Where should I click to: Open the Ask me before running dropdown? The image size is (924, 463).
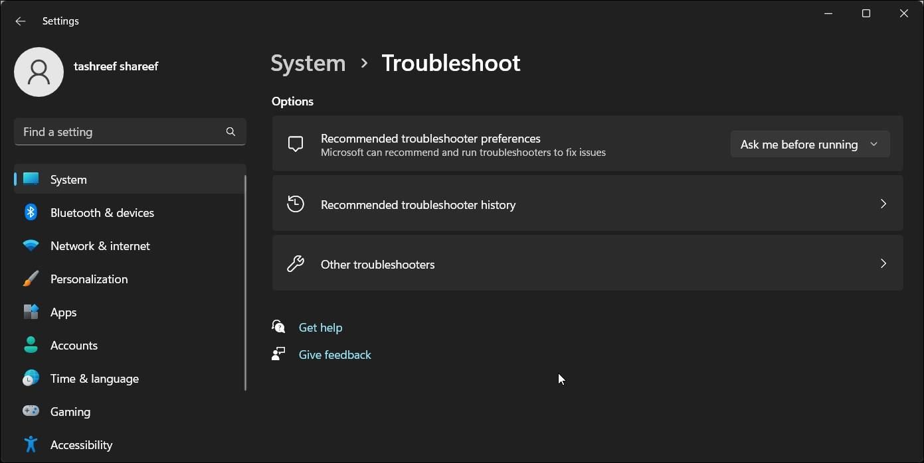coord(809,144)
